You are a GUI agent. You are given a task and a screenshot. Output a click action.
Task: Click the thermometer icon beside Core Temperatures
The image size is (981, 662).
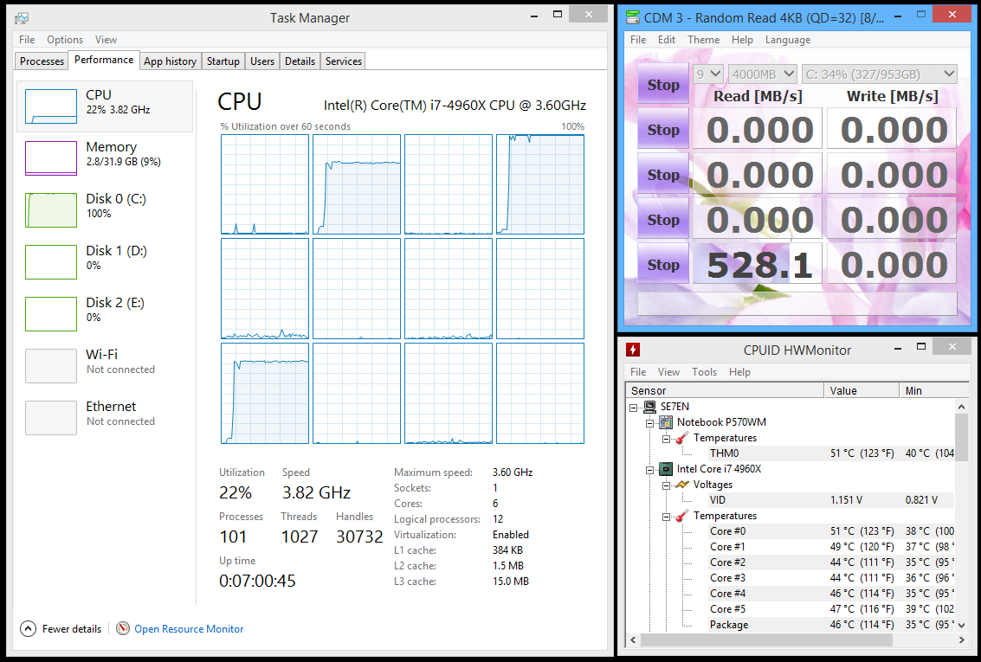pos(682,516)
